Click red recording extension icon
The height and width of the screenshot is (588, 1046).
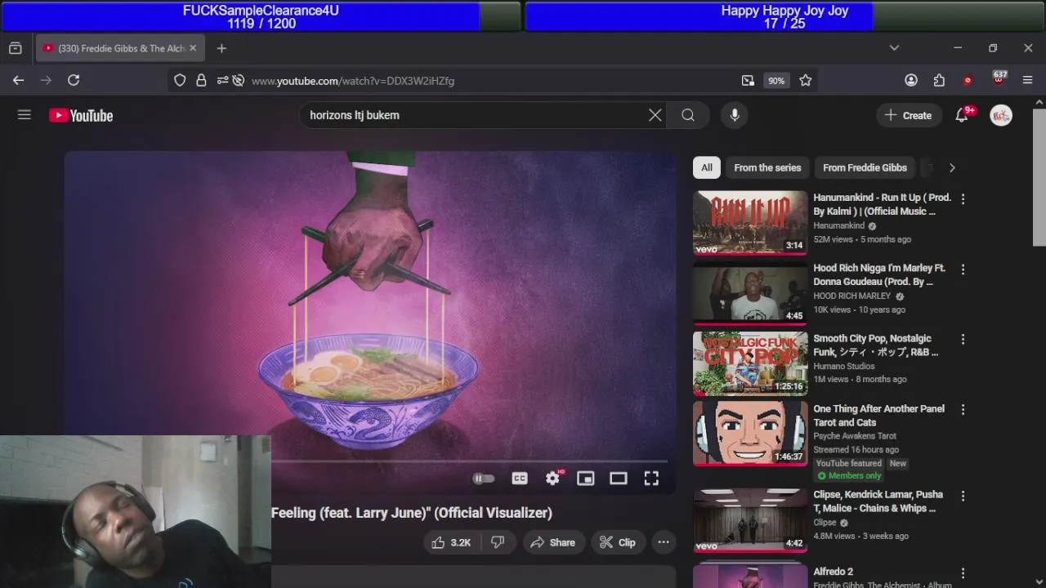pyautogui.click(x=968, y=80)
